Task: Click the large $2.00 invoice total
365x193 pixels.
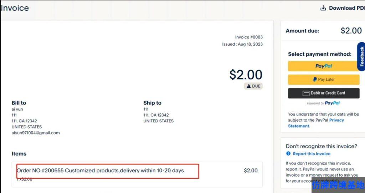Action: pyautogui.click(x=246, y=75)
